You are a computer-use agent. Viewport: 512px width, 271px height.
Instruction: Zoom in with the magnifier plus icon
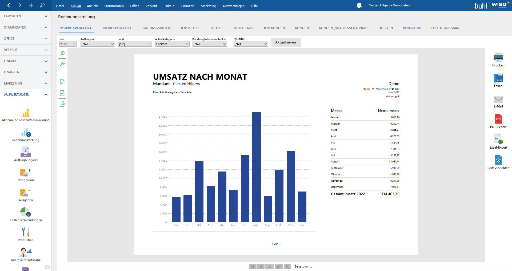[x=62, y=53]
